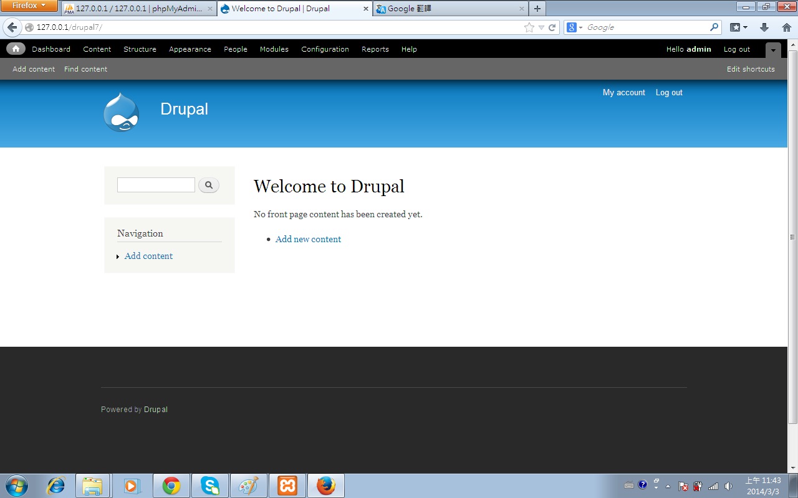Open the People admin menu
The image size is (798, 498).
[236, 49]
